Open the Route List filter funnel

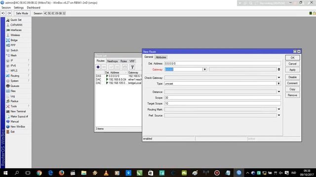click(132, 67)
